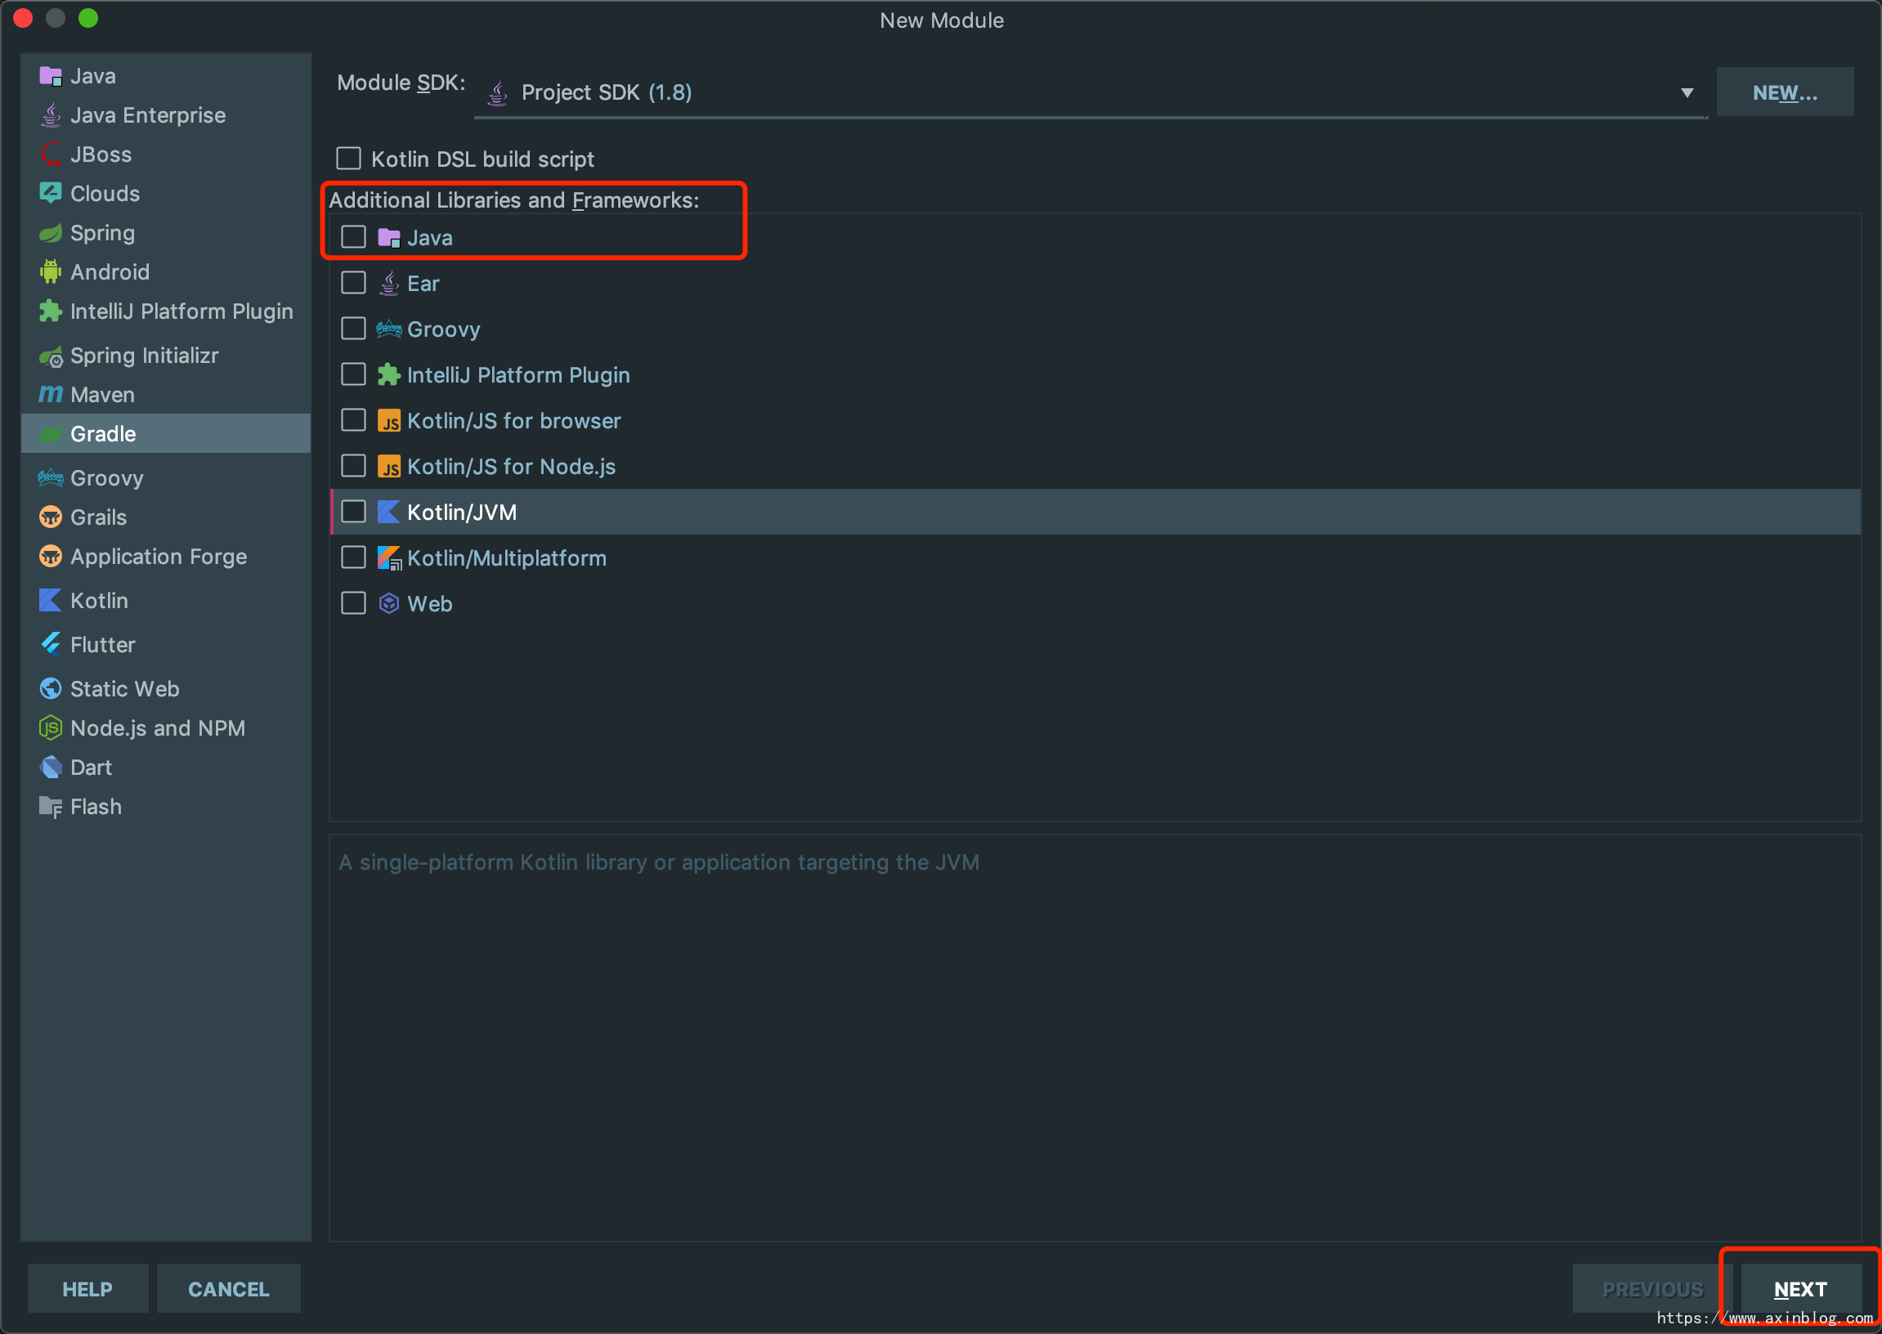Select the Application Forge icon
The width and height of the screenshot is (1882, 1334).
[50, 556]
